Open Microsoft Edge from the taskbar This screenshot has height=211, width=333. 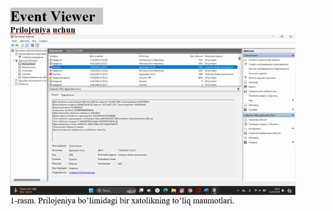click(166, 191)
